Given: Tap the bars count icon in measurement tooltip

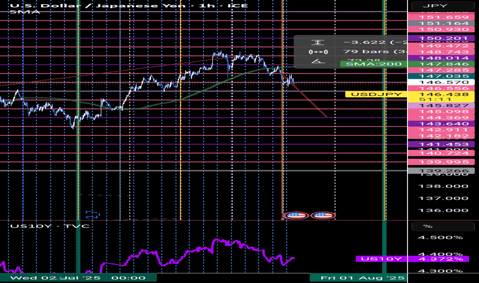Looking at the screenshot, I should tap(318, 52).
